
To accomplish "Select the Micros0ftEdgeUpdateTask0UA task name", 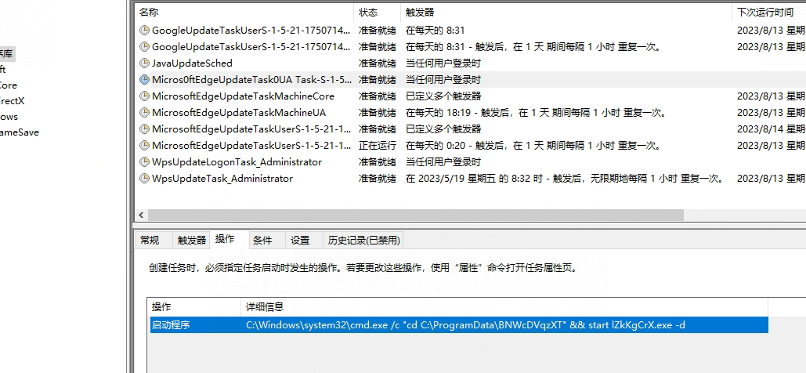I will pyautogui.click(x=252, y=80).
